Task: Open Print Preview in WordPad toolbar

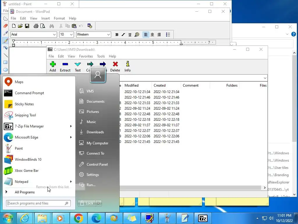Action: pyautogui.click(x=43, y=26)
